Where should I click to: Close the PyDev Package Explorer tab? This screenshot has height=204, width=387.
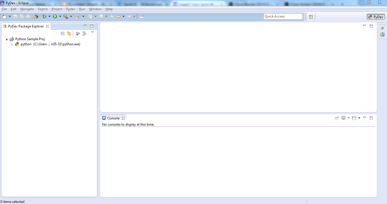click(x=47, y=26)
